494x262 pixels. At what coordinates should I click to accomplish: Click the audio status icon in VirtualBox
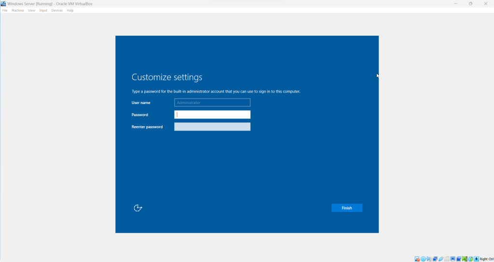429,259
